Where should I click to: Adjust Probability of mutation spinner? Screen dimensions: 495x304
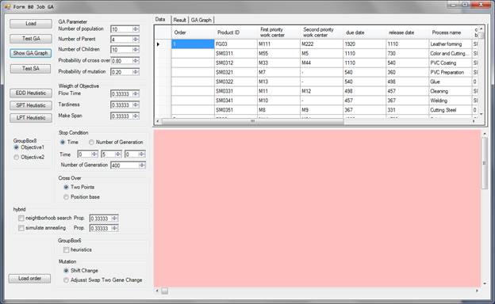(x=136, y=72)
